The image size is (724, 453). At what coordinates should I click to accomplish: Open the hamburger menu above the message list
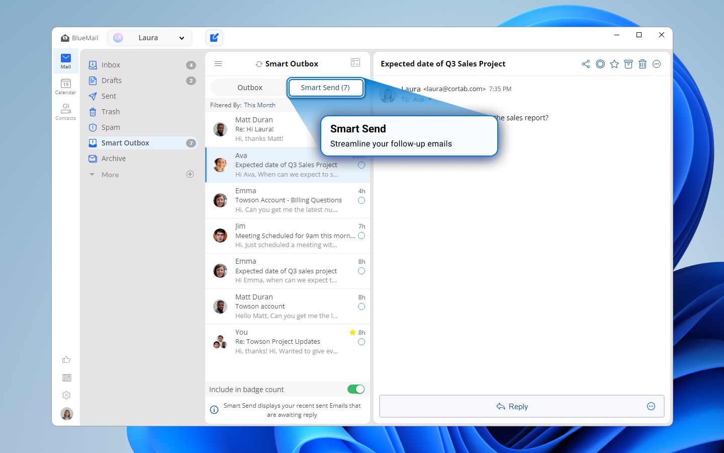pos(218,63)
